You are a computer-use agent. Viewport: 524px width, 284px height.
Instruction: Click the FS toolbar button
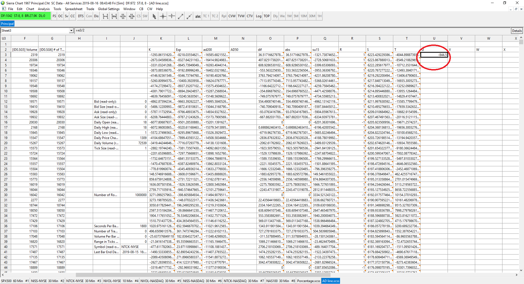click(x=54, y=16)
